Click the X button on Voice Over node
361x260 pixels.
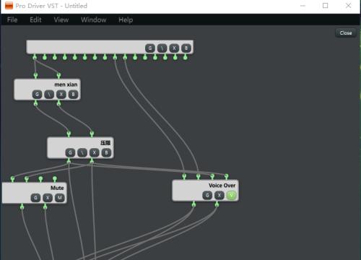[x=219, y=195]
